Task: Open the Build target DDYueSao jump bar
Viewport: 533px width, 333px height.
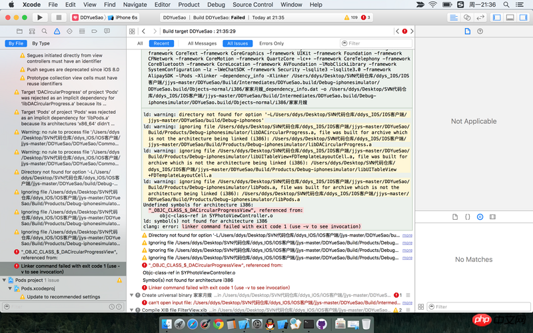Action: coord(199,31)
